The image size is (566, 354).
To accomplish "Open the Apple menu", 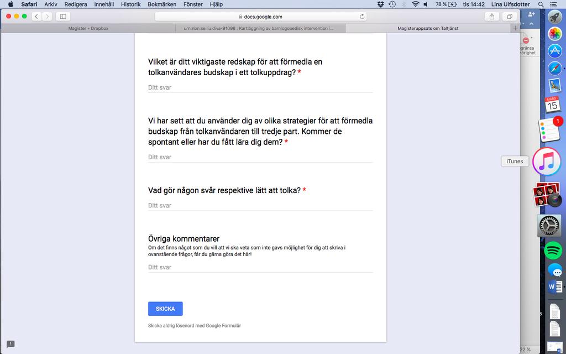I will (x=11, y=4).
